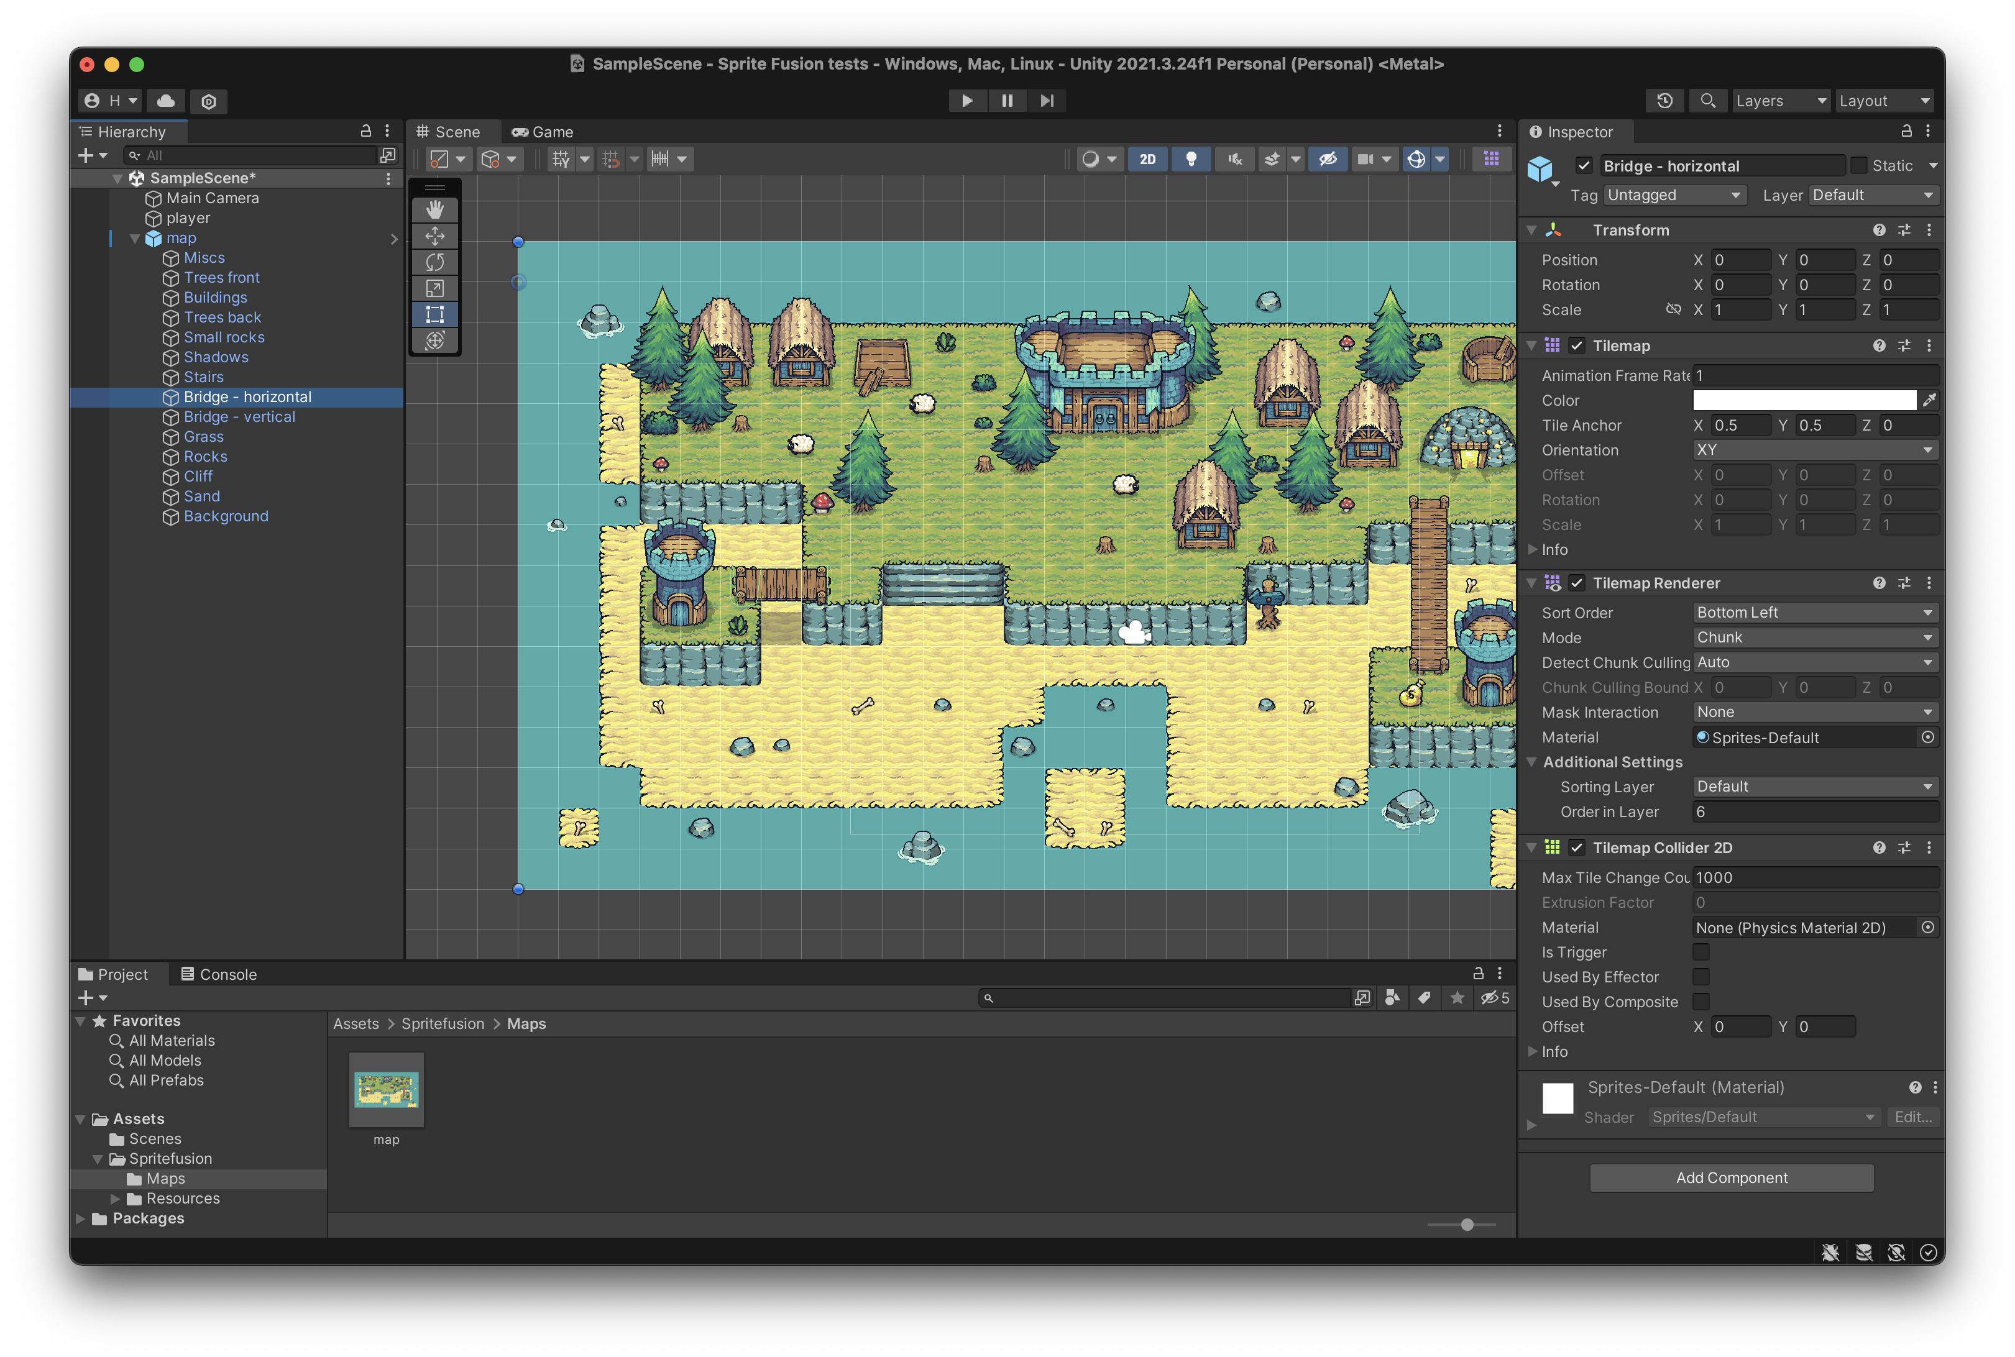Select the map asset thumbnail

point(386,1090)
